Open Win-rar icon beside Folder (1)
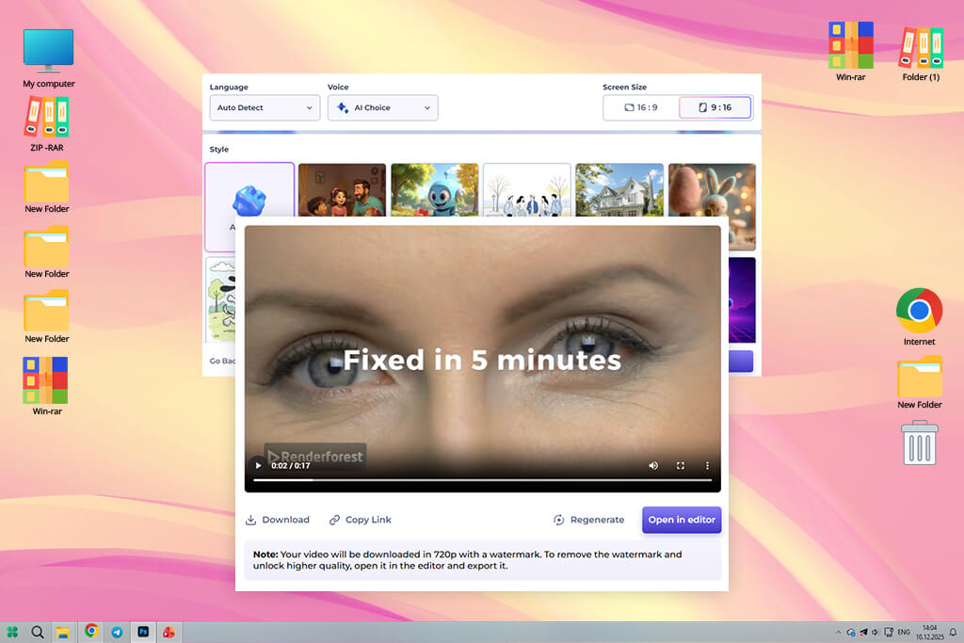Viewport: 964px width, 643px height. coord(851,51)
